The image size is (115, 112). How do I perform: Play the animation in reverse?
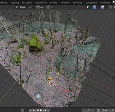click(38, 110)
